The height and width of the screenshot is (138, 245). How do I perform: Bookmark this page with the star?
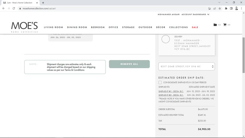tap(220, 8)
